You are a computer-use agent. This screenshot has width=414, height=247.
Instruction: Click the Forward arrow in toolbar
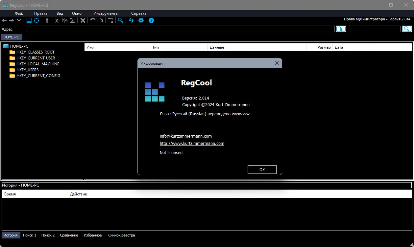(11, 20)
